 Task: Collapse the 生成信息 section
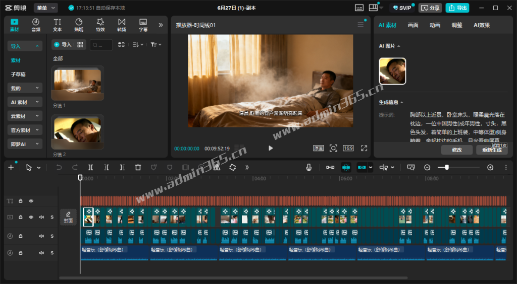(x=401, y=102)
